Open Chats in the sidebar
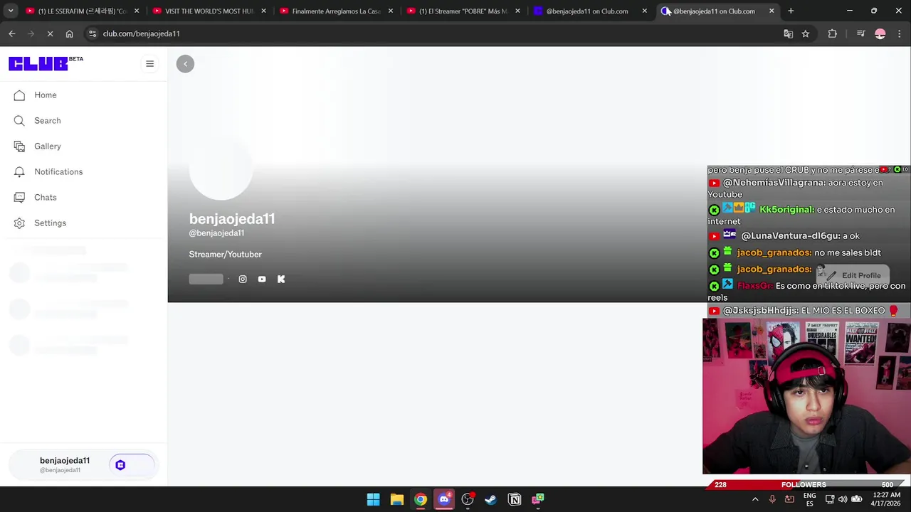 (45, 198)
